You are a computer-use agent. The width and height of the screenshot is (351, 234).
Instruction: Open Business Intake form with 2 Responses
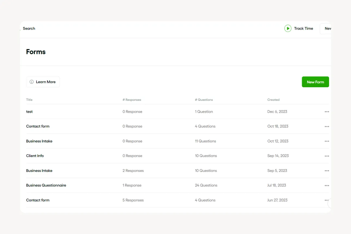(x=39, y=170)
